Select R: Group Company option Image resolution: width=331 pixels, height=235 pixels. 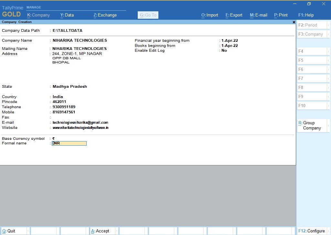[312, 126]
